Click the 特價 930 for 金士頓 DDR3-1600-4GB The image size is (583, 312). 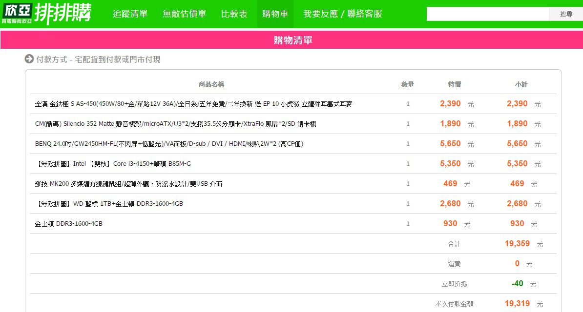tap(450, 224)
